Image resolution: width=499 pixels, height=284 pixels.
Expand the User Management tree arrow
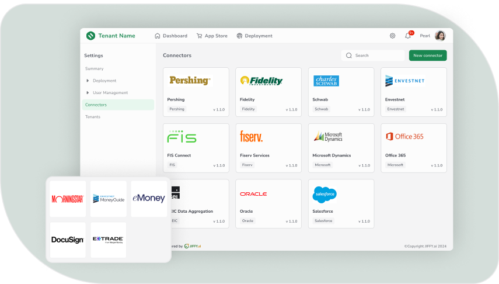[88, 93]
